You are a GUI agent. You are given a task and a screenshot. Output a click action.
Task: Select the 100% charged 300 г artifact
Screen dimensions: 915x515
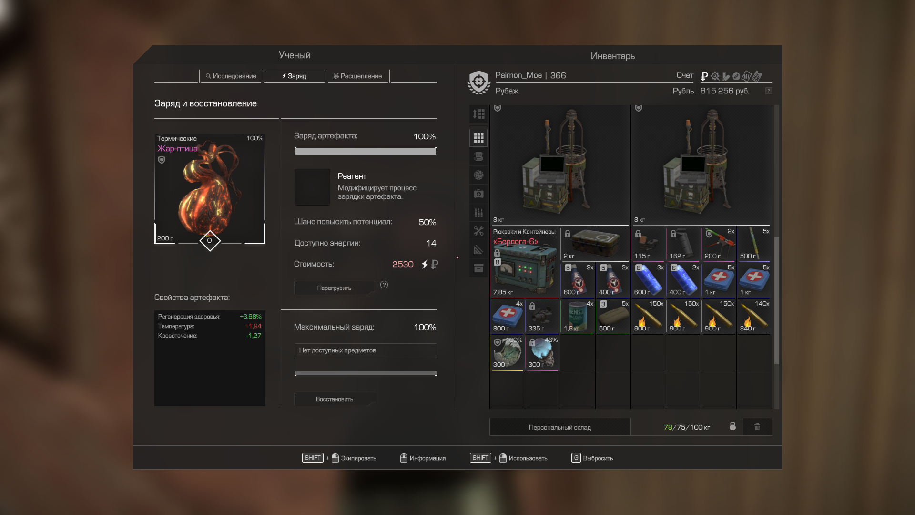[507, 352]
